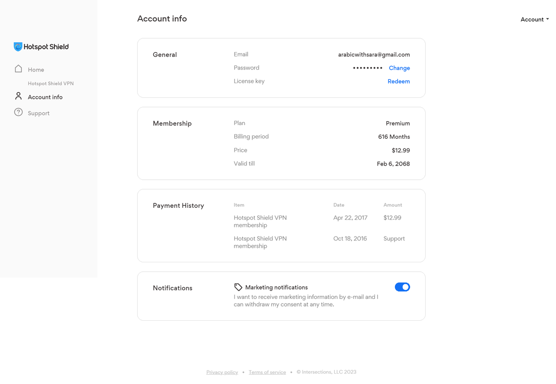
Task: Open Hotspot Shield VPN sidebar item
Action: (x=51, y=83)
